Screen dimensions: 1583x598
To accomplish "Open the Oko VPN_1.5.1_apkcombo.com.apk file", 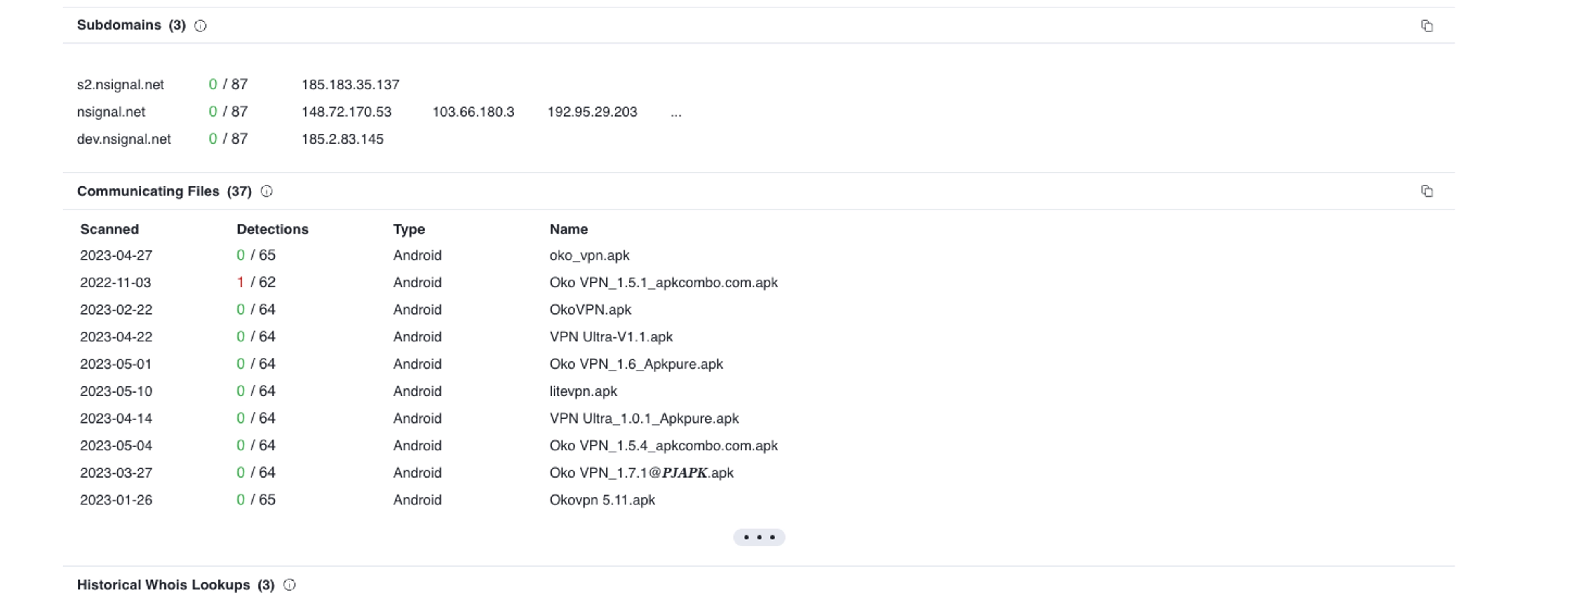I will [663, 283].
